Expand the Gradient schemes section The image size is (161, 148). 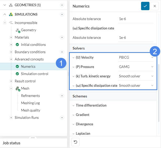click(x=82, y=115)
